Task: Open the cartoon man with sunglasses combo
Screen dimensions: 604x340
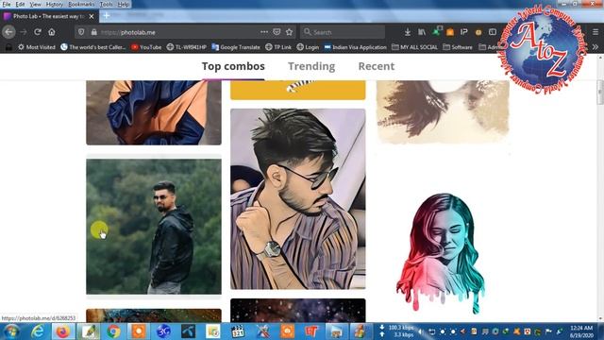Action: pos(298,199)
